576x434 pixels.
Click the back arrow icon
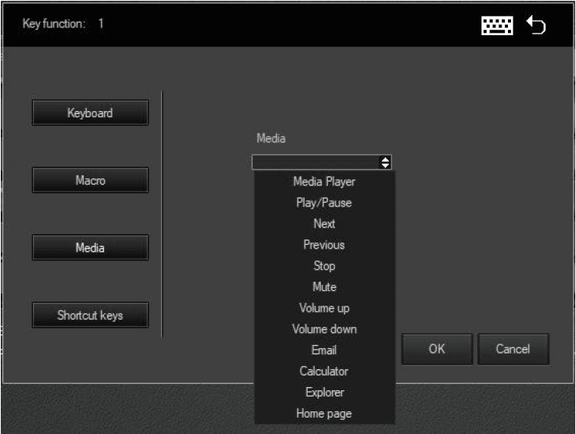coord(536,25)
